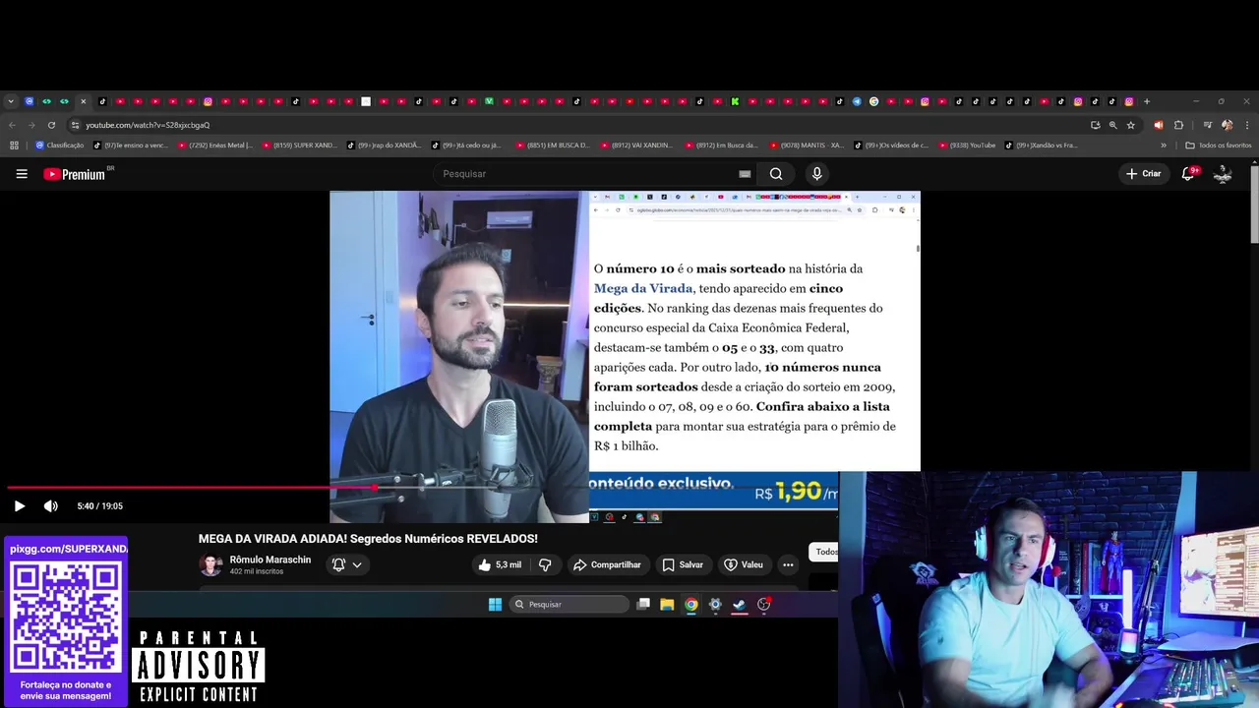Open bookmarks apps grid icon

pyautogui.click(x=14, y=146)
